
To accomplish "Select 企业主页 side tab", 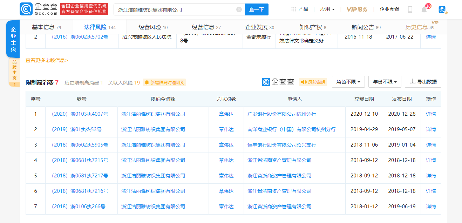I will coord(13,39).
